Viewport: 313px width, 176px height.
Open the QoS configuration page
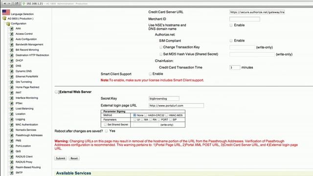18,151
